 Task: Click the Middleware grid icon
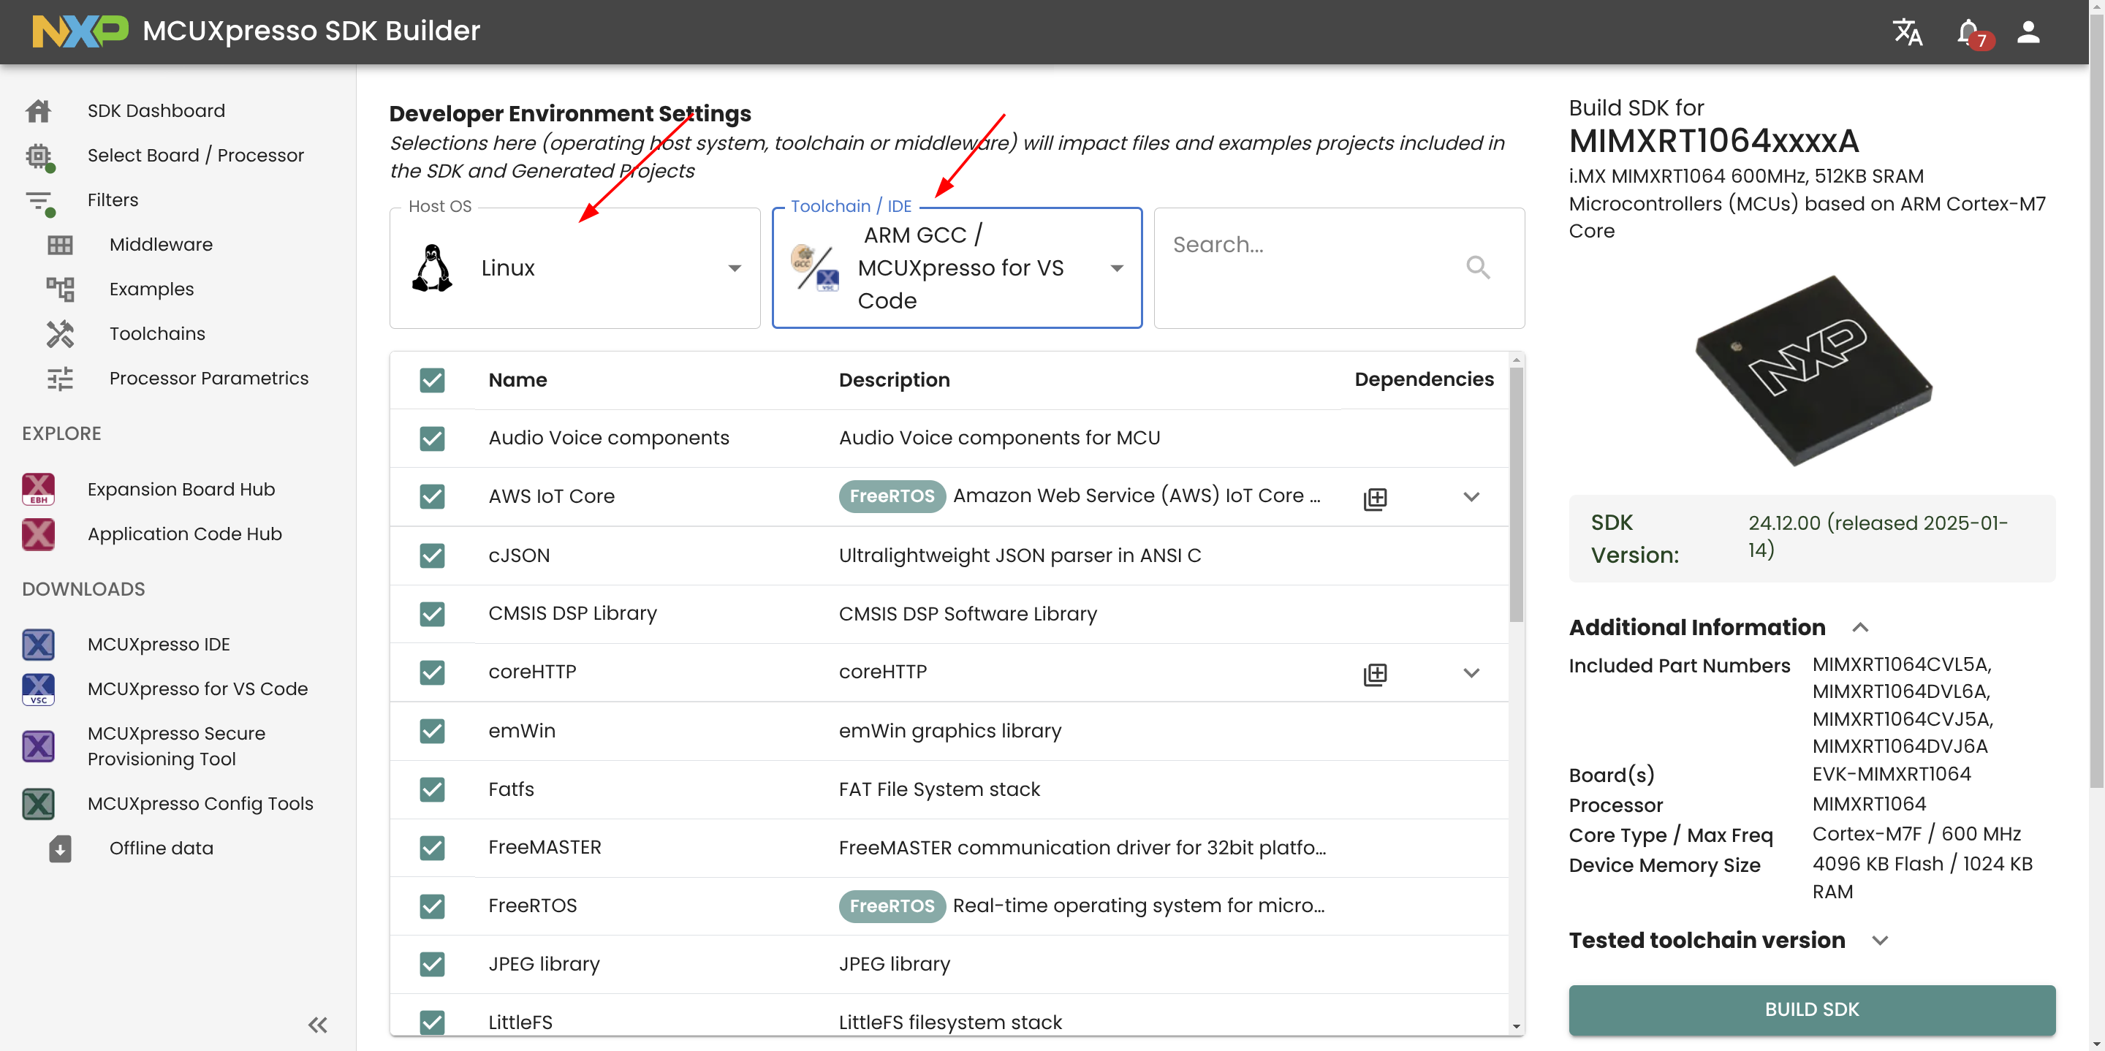click(x=60, y=245)
